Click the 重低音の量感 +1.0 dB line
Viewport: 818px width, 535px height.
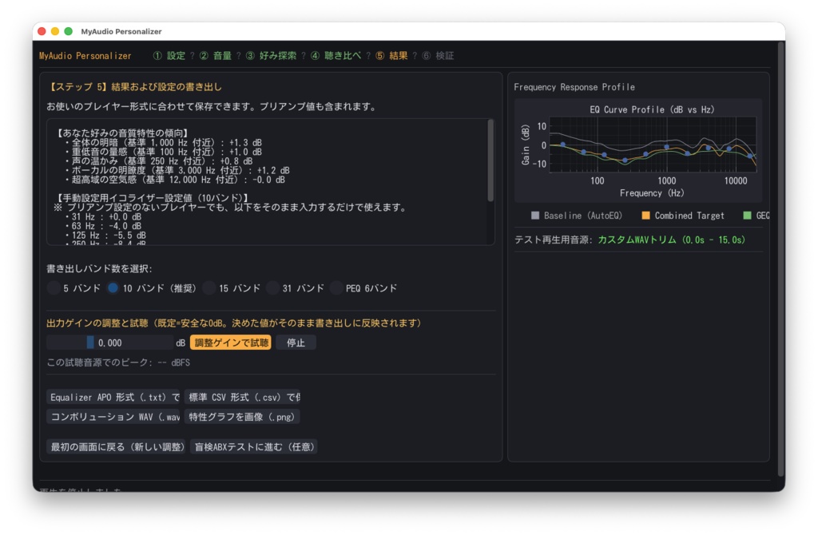[x=163, y=152]
